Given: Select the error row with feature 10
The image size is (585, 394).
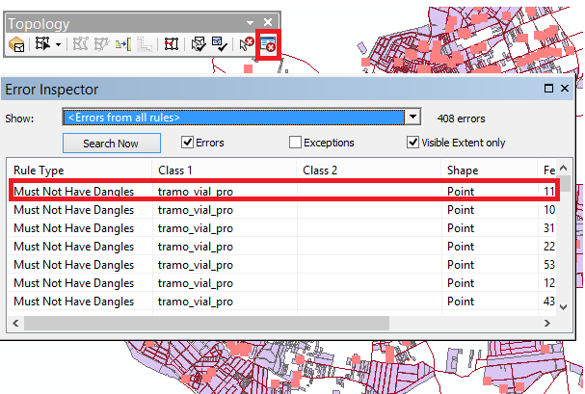Looking at the screenshot, I should [282, 210].
